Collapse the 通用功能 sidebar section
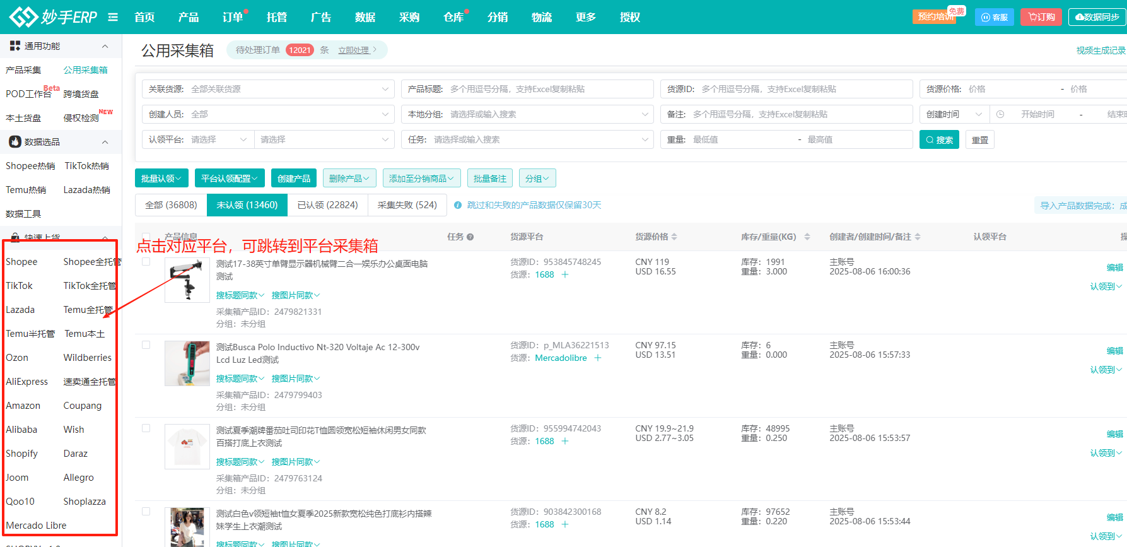1127x547 pixels. (105, 46)
